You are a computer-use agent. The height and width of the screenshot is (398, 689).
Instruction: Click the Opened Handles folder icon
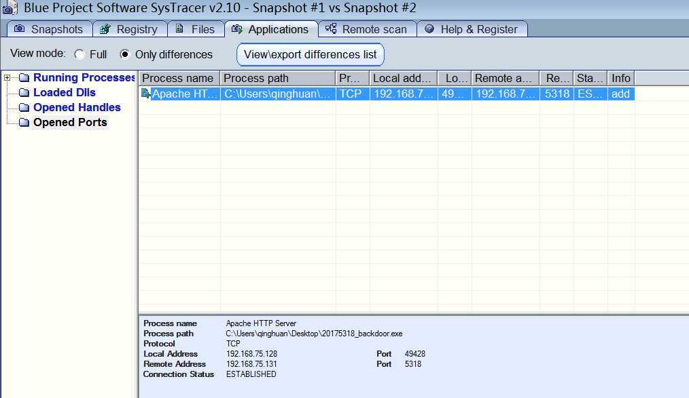click(x=24, y=108)
